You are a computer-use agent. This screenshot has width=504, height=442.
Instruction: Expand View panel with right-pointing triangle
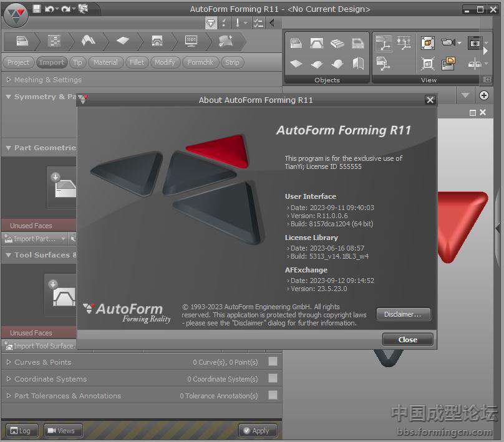[485, 50]
